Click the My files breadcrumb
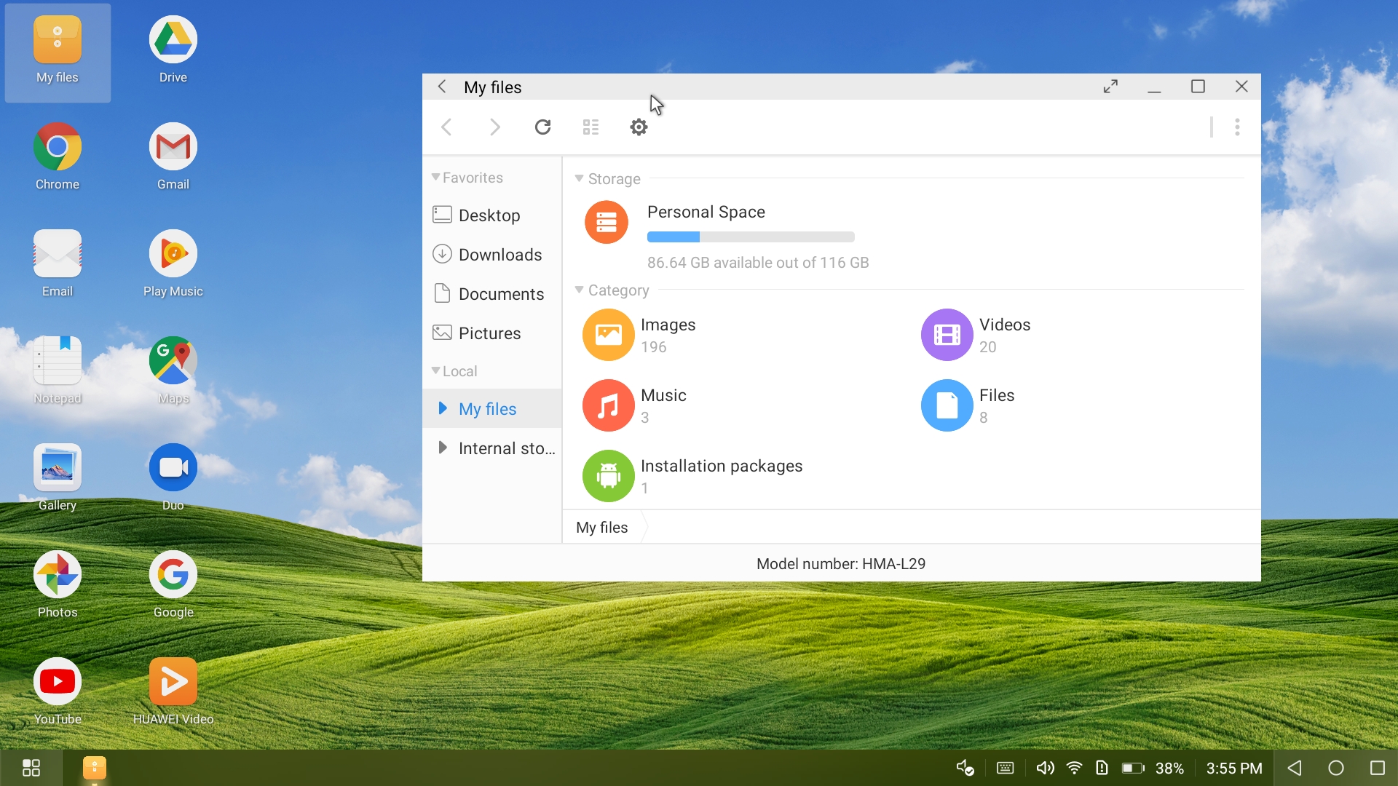Image resolution: width=1398 pixels, height=786 pixels. 601,528
